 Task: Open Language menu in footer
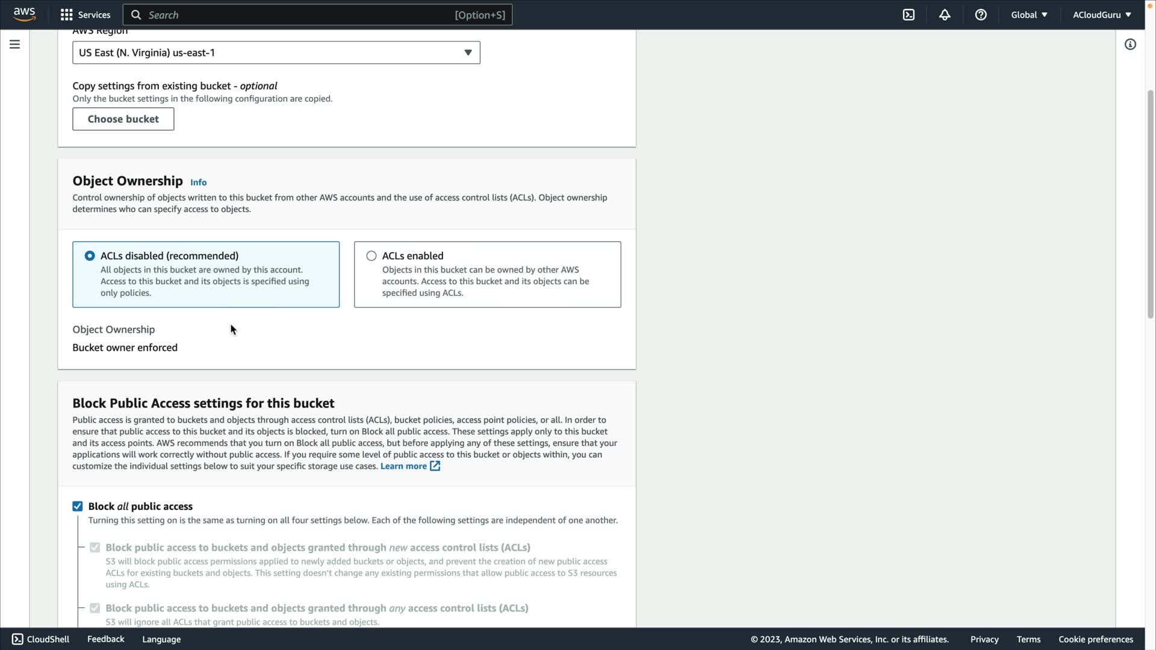tap(161, 639)
